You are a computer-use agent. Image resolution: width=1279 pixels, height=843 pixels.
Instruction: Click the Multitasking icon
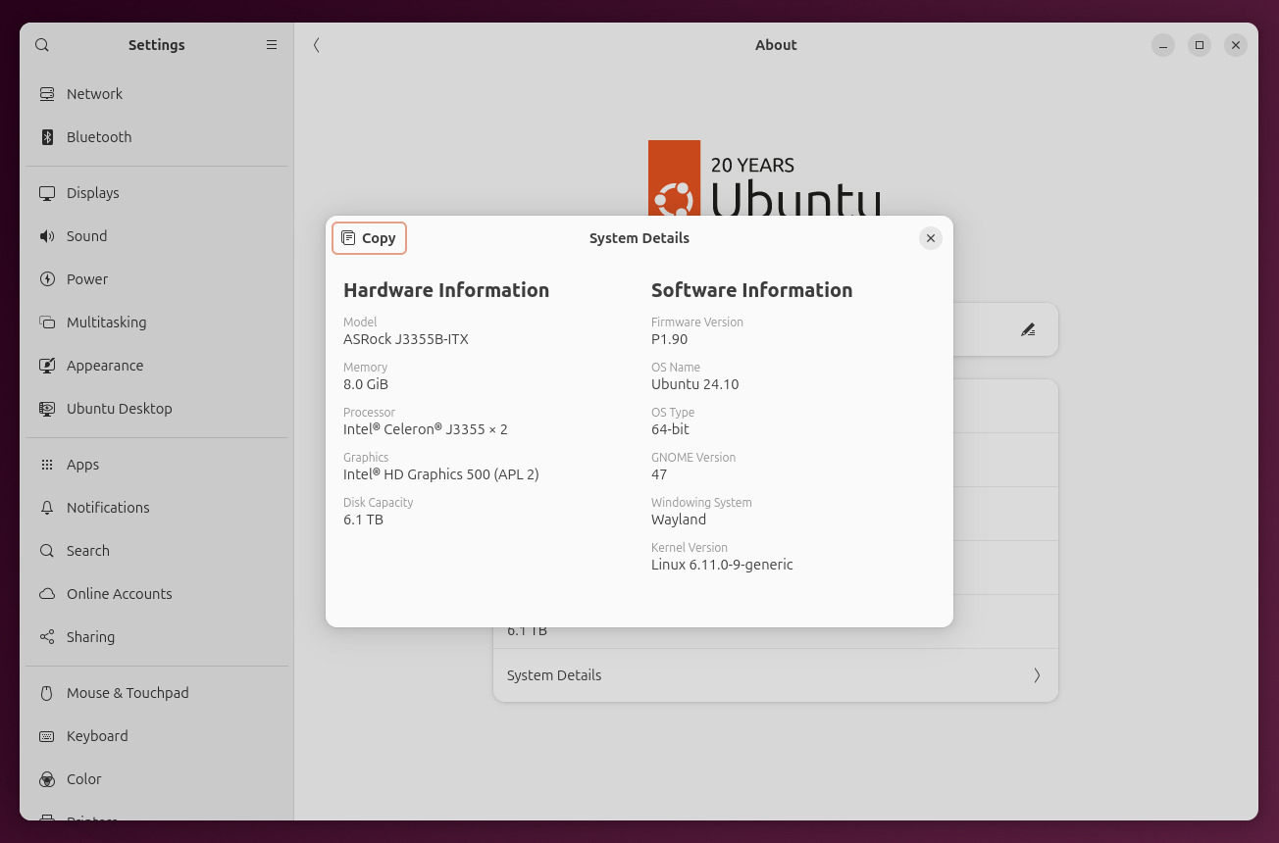[47, 322]
